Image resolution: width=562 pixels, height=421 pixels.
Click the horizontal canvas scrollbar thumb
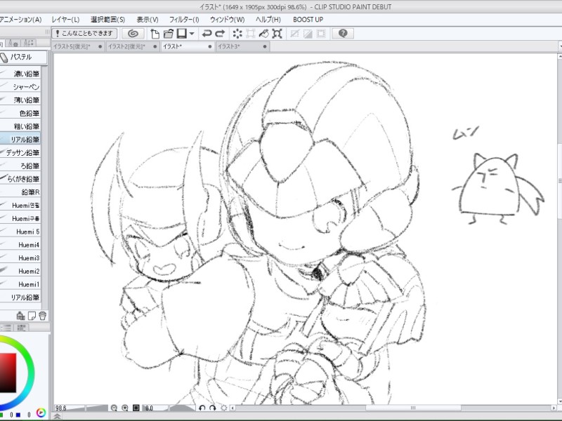(413, 408)
